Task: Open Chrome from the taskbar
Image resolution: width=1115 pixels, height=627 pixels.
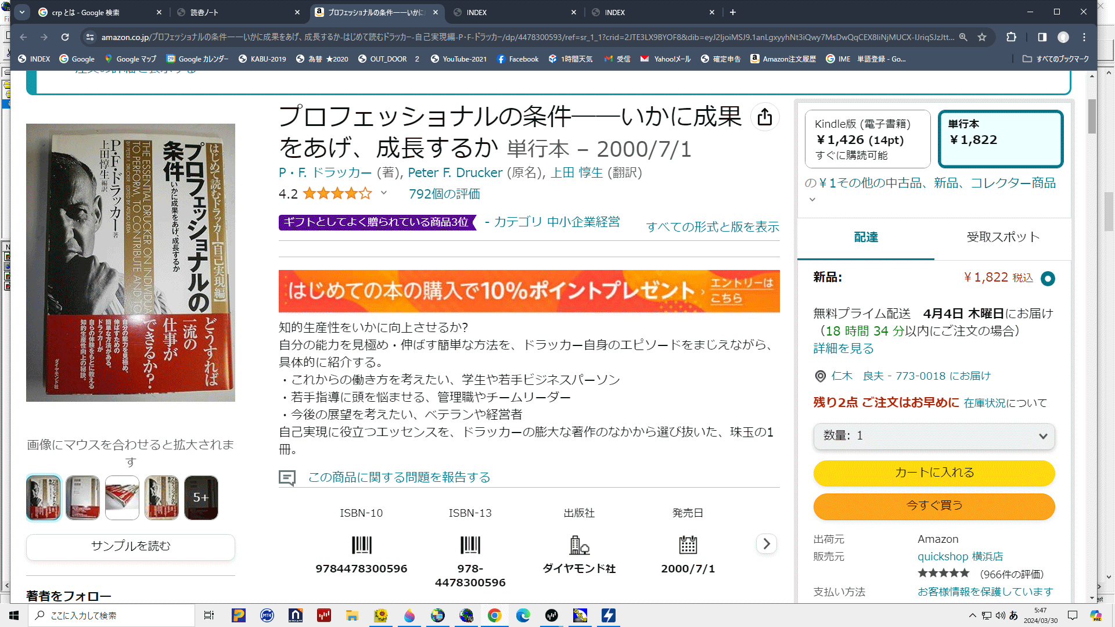Action: coord(495,615)
